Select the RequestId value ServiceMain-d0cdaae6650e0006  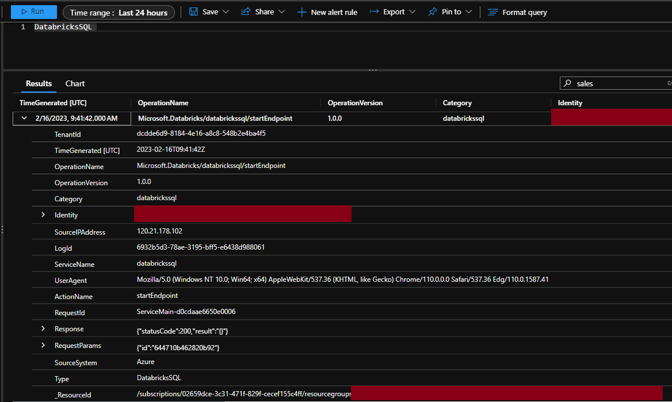(x=186, y=312)
